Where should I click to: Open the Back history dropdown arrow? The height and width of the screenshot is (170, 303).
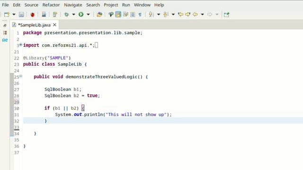click(x=202, y=15)
